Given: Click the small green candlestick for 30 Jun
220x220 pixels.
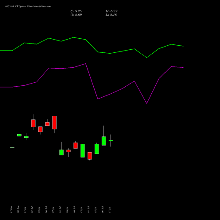Looking at the screenshot, I should (x=19, y=135).
